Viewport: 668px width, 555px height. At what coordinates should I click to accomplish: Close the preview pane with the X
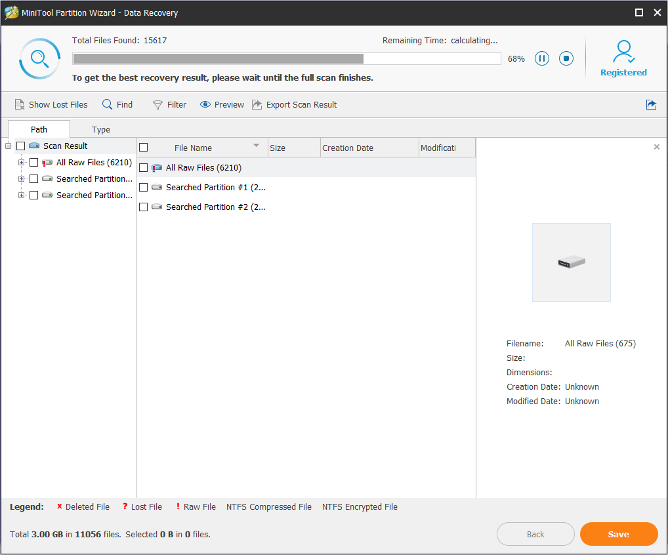(656, 147)
